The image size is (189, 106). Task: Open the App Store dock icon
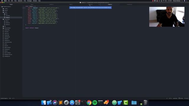[x=72, y=102]
